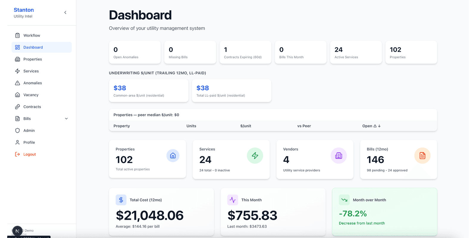
Task: Click the Profile person icon in sidebar
Action: tap(18, 143)
